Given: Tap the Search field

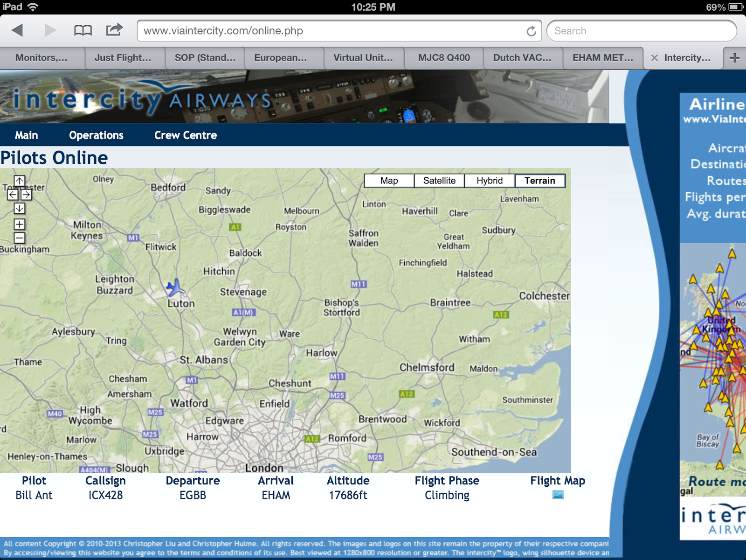Looking at the screenshot, I should 642,31.
